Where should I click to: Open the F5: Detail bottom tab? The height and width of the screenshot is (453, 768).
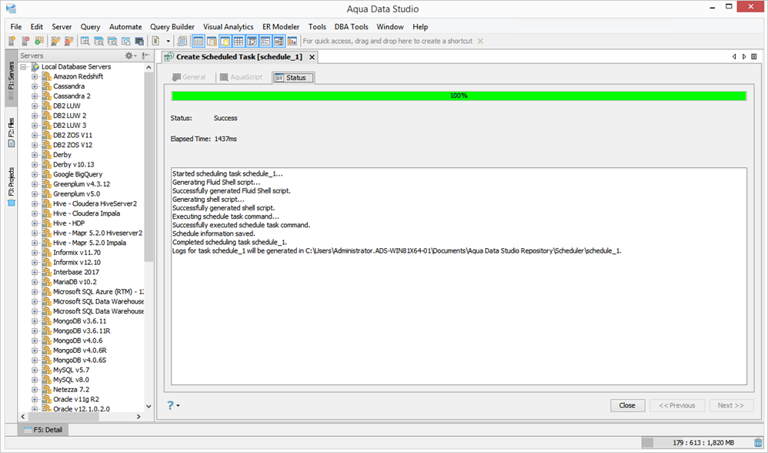[x=44, y=430]
